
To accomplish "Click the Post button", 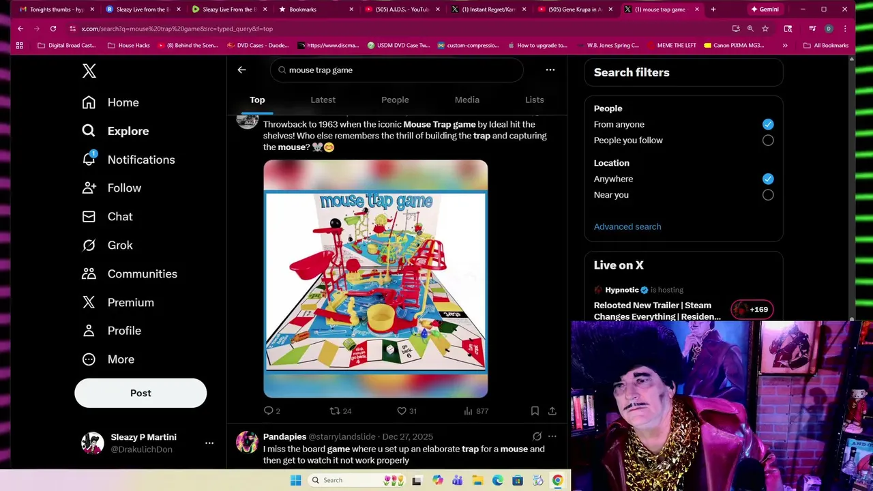I will (140, 393).
